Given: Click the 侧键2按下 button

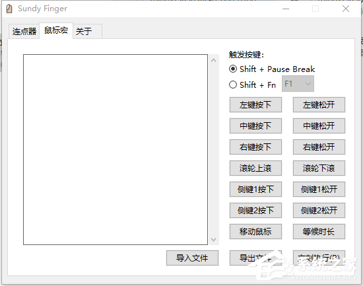Looking at the screenshot, I should [x=255, y=210].
